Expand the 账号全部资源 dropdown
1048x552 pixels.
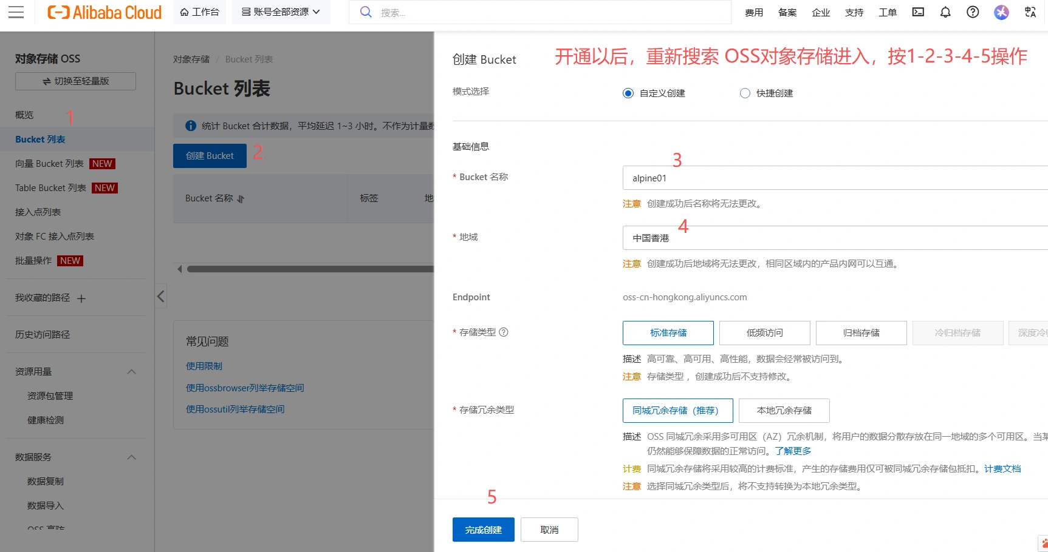[281, 12]
